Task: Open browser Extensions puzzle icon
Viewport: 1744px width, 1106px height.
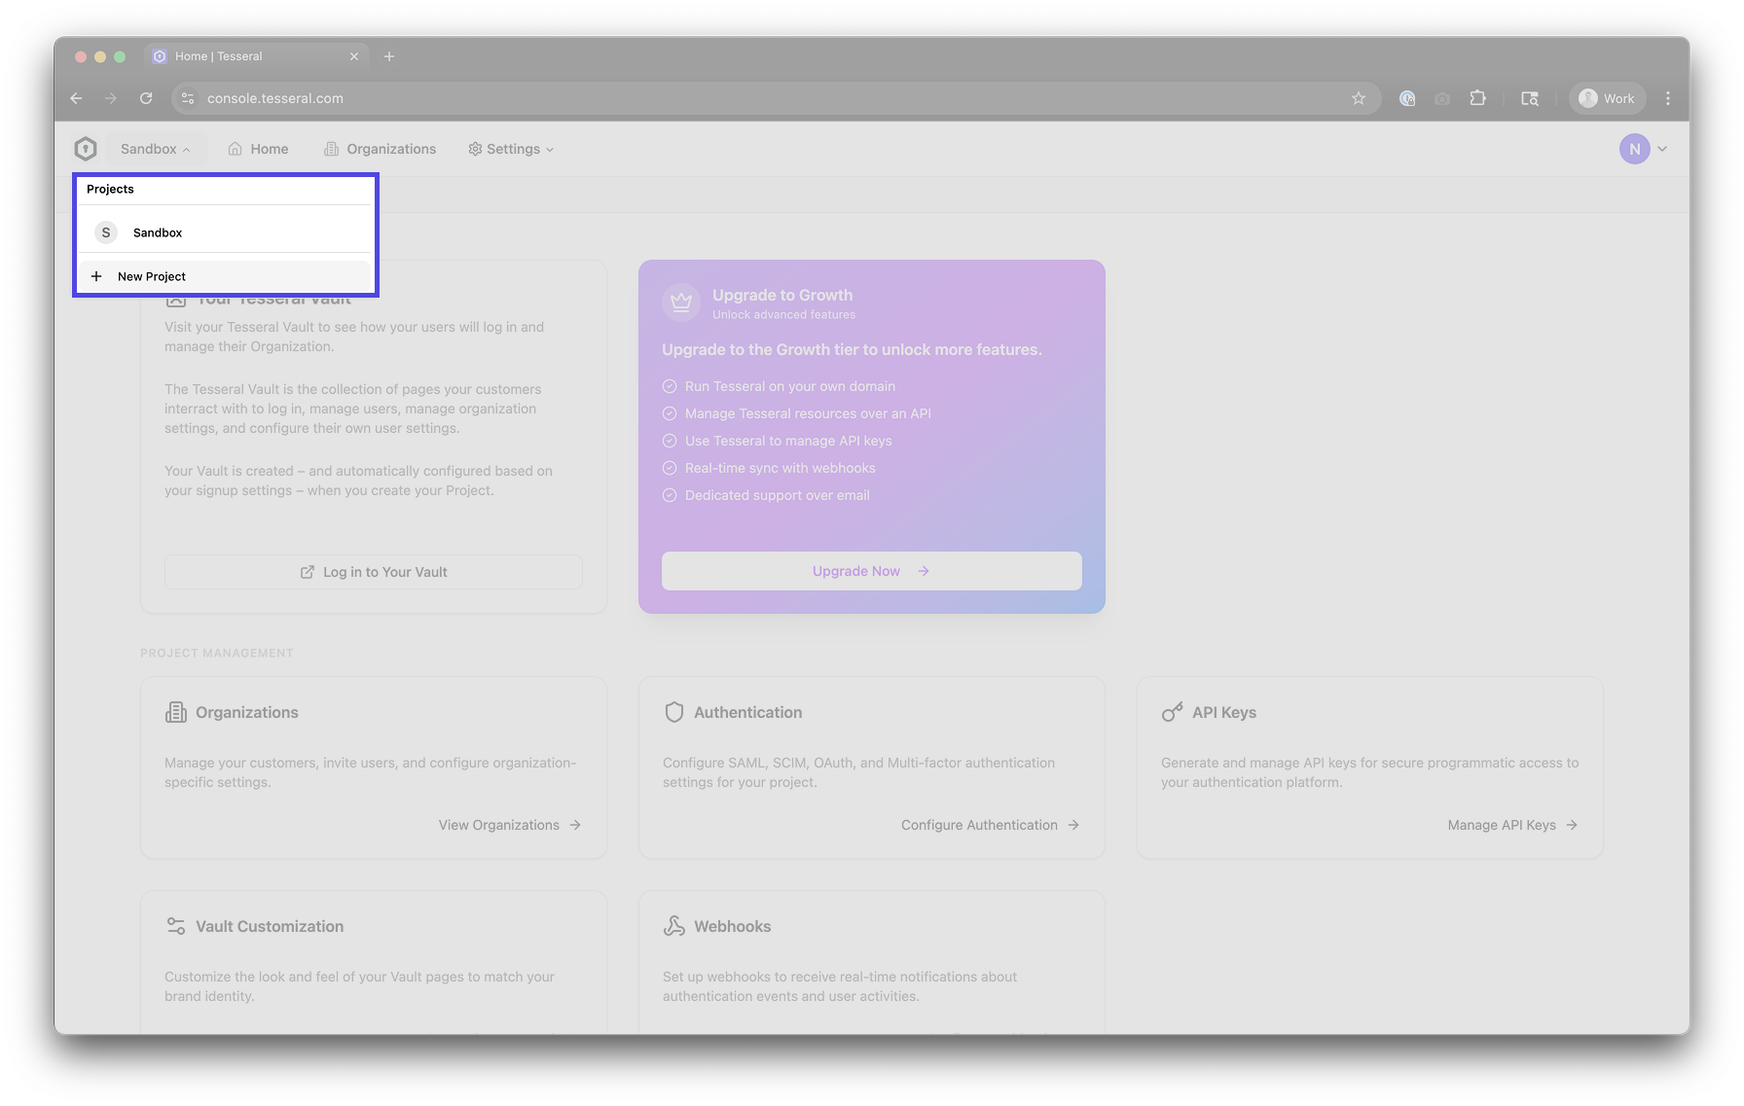Action: click(1478, 98)
